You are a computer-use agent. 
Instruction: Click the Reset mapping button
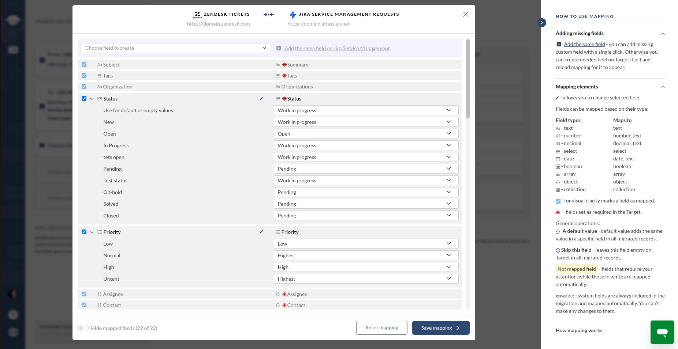coord(381,328)
